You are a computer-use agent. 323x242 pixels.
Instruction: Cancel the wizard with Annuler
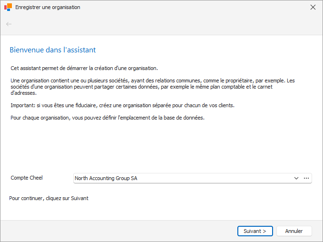[x=294, y=231]
